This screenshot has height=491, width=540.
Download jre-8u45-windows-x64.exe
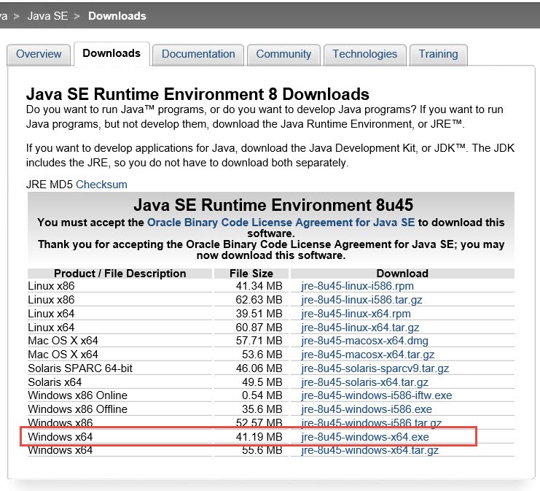[365, 437]
